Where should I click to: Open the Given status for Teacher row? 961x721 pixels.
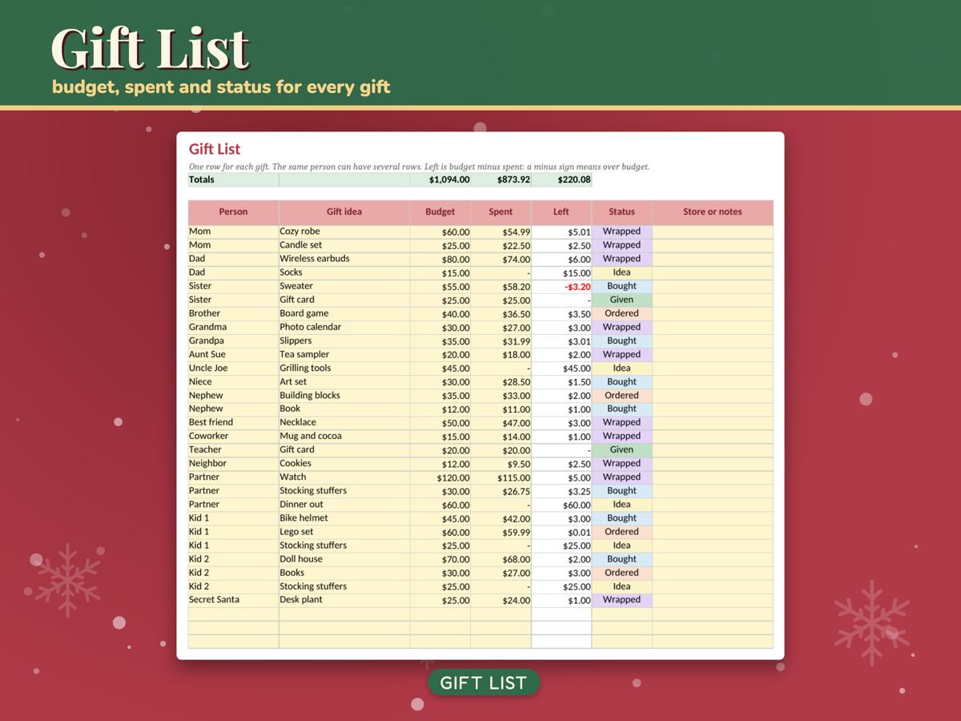(621, 449)
